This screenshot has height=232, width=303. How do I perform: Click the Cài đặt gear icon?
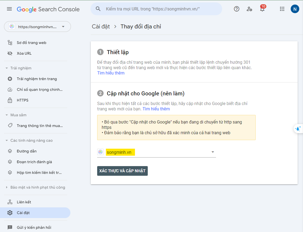coord(10,213)
